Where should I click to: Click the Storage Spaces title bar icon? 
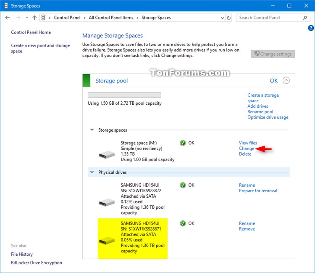click(x=6, y=5)
